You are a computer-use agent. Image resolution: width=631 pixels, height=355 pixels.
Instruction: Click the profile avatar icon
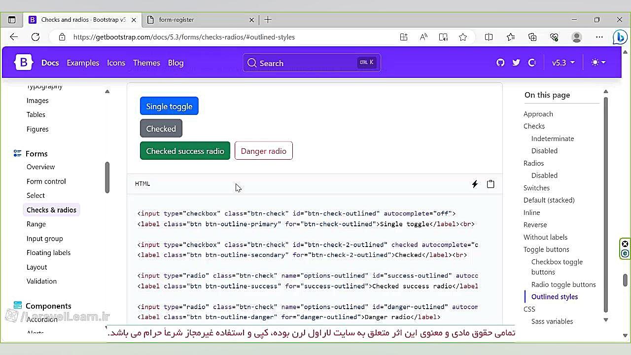tap(577, 37)
